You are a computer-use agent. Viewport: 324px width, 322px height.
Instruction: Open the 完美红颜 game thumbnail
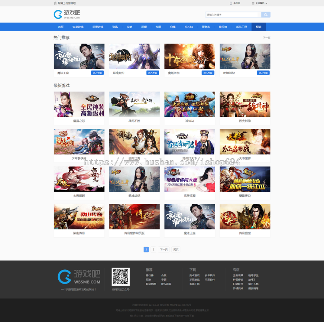pyautogui.click(x=190, y=179)
